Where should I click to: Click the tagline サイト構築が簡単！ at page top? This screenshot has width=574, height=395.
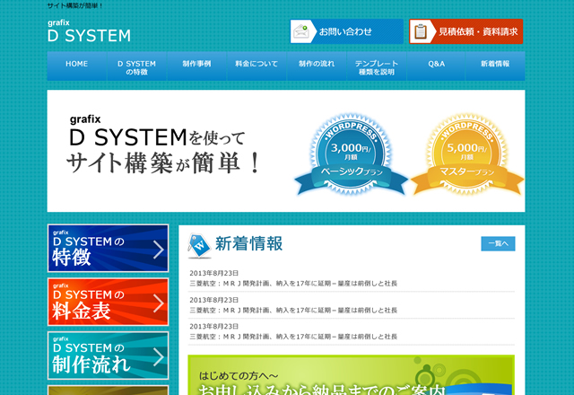click(75, 6)
